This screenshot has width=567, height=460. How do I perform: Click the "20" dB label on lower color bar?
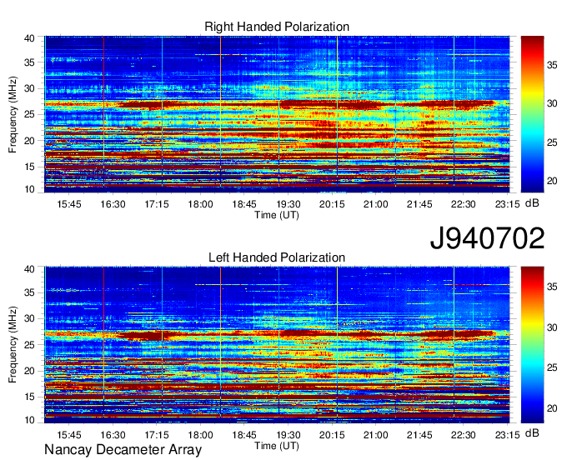point(552,408)
